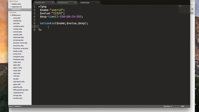Click the Line 7, Column 1 status text
This screenshot has width=199, height=112.
tap(15, 106)
